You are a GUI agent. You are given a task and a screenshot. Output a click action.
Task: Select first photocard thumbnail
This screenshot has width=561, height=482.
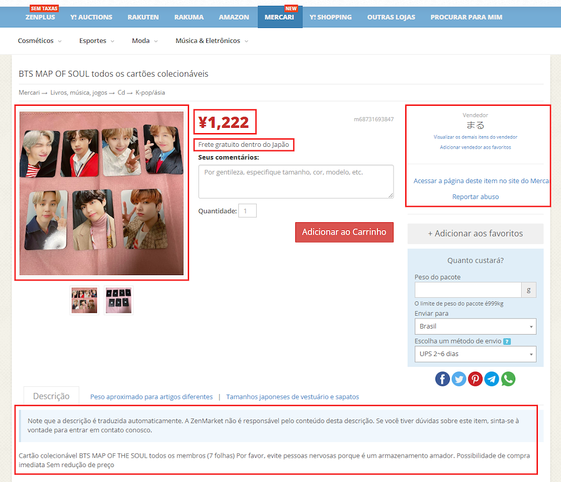pos(84,301)
